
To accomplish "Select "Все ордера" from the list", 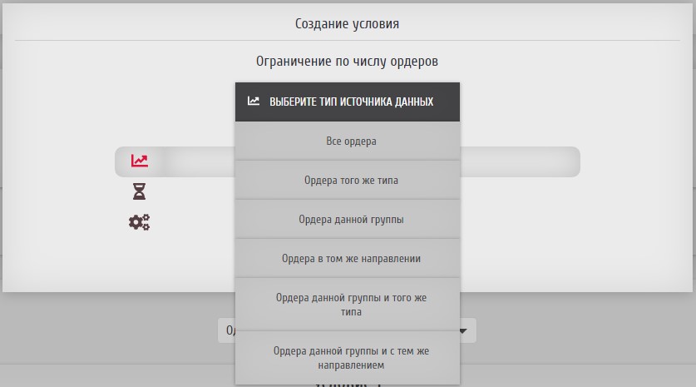I will point(347,141).
